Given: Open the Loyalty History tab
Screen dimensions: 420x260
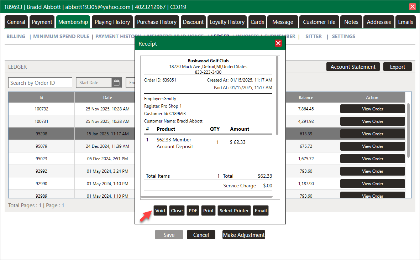Looking at the screenshot, I should point(227,22).
